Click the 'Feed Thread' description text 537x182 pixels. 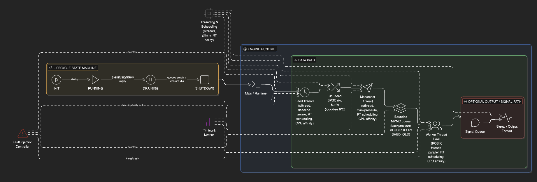coord(305,112)
